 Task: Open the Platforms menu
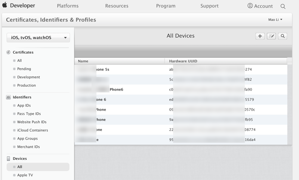pos(68,6)
